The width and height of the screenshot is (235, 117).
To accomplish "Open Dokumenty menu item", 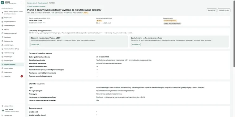I will click(12, 72).
